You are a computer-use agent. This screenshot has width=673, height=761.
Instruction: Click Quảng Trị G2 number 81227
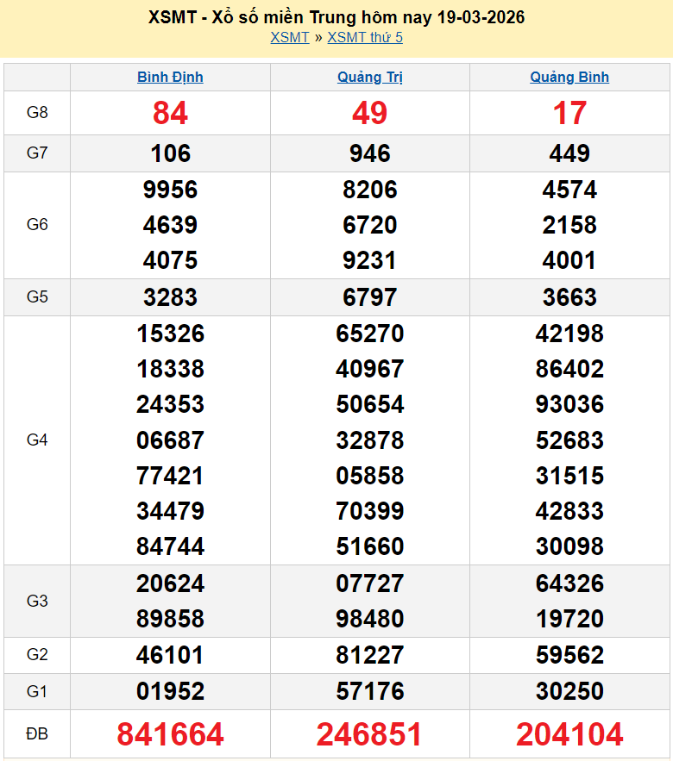[x=369, y=655]
